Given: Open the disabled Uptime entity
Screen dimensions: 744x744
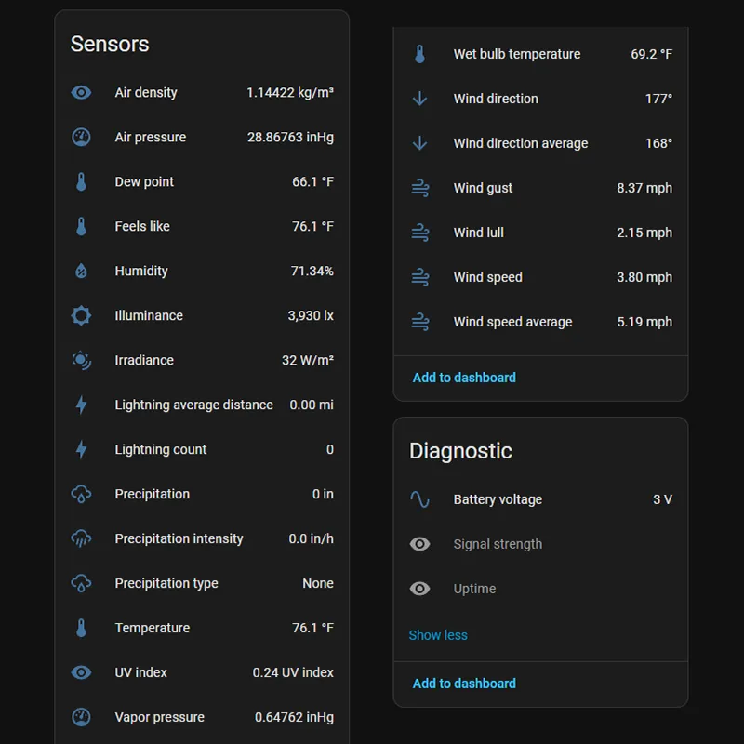Looking at the screenshot, I should click(x=474, y=589).
